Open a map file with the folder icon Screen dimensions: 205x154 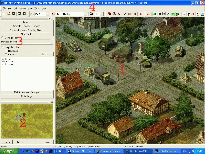tap(9, 14)
